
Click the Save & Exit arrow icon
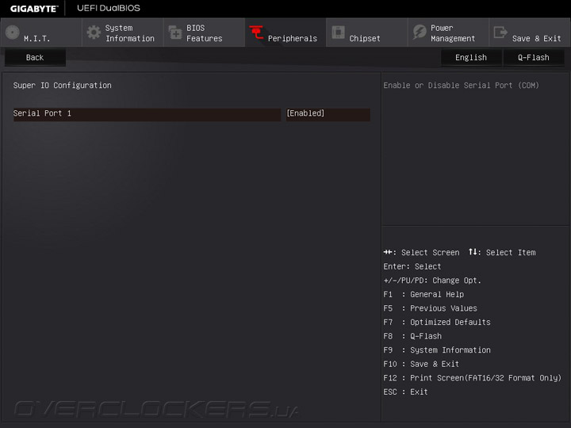click(500, 32)
